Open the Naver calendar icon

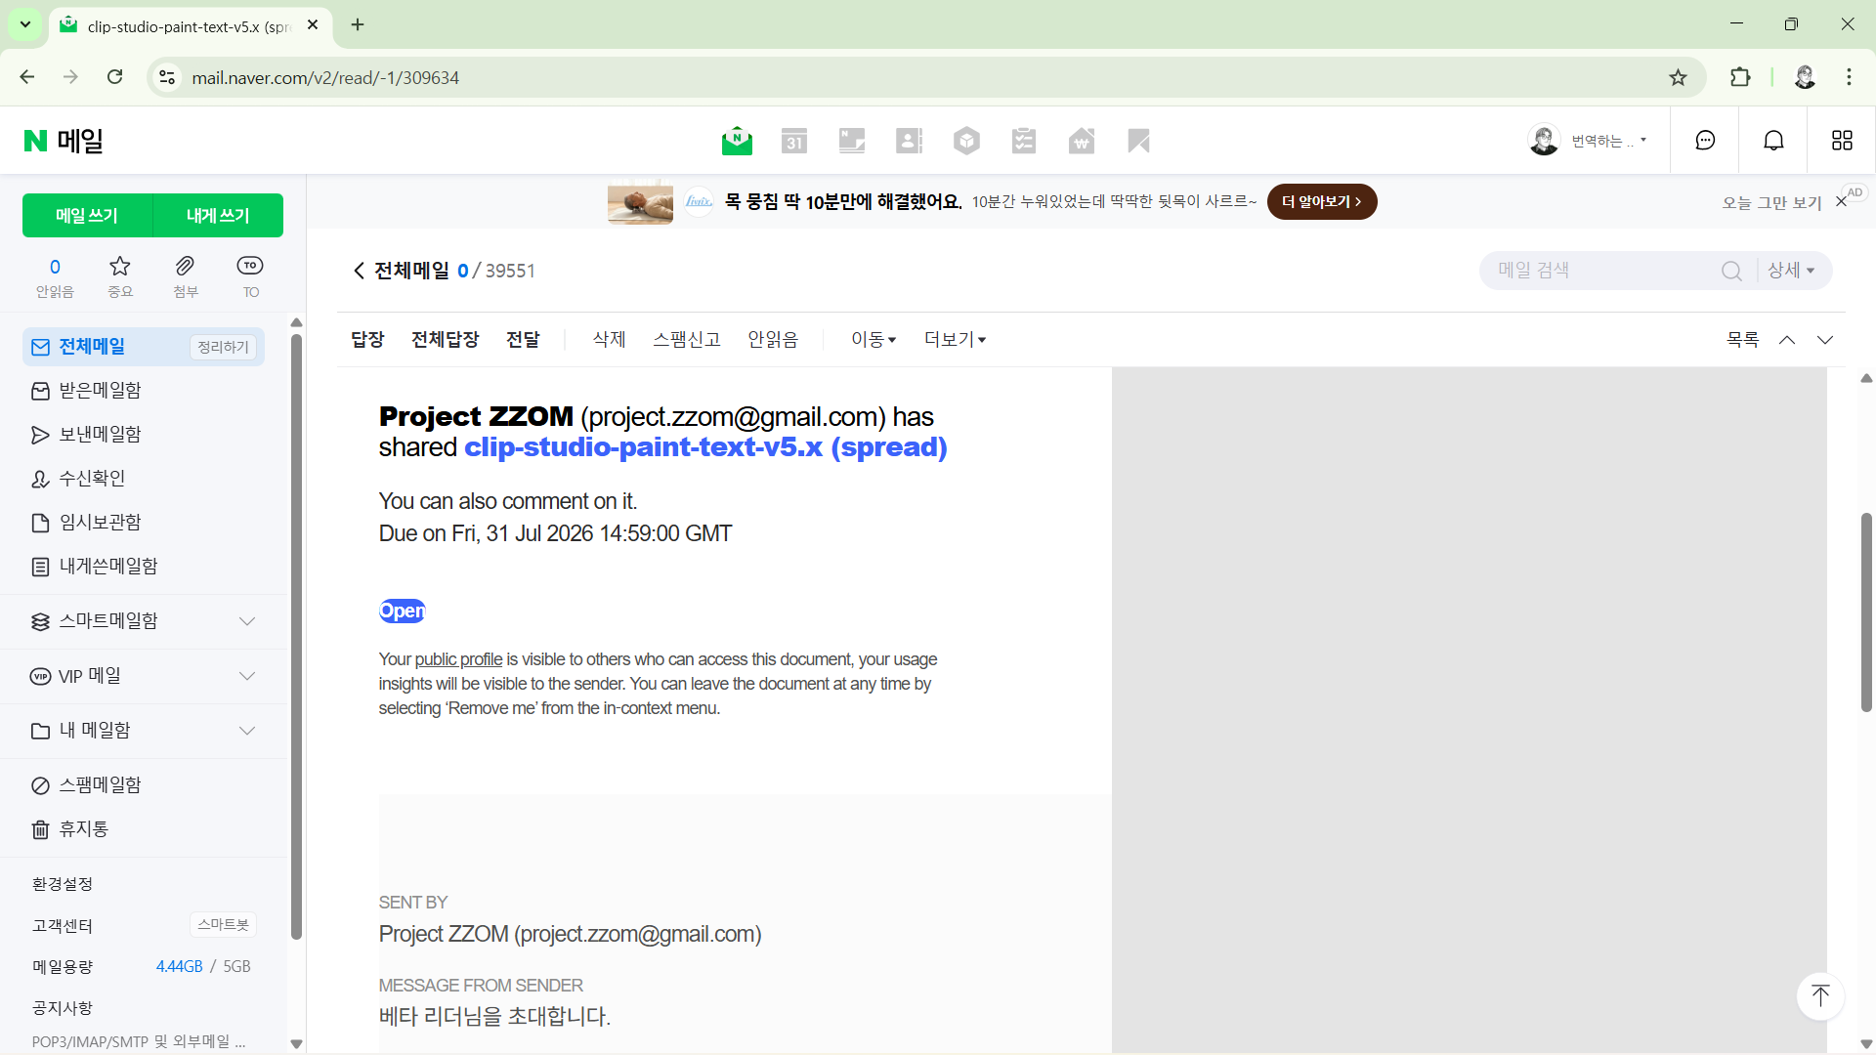pos(794,142)
